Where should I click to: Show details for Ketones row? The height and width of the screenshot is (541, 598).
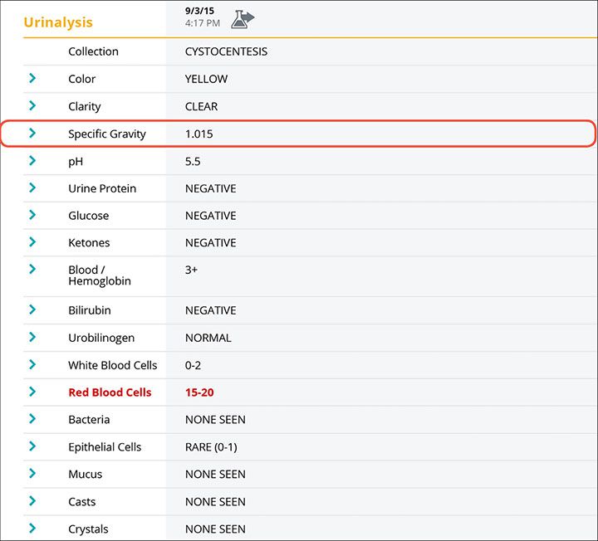point(32,243)
